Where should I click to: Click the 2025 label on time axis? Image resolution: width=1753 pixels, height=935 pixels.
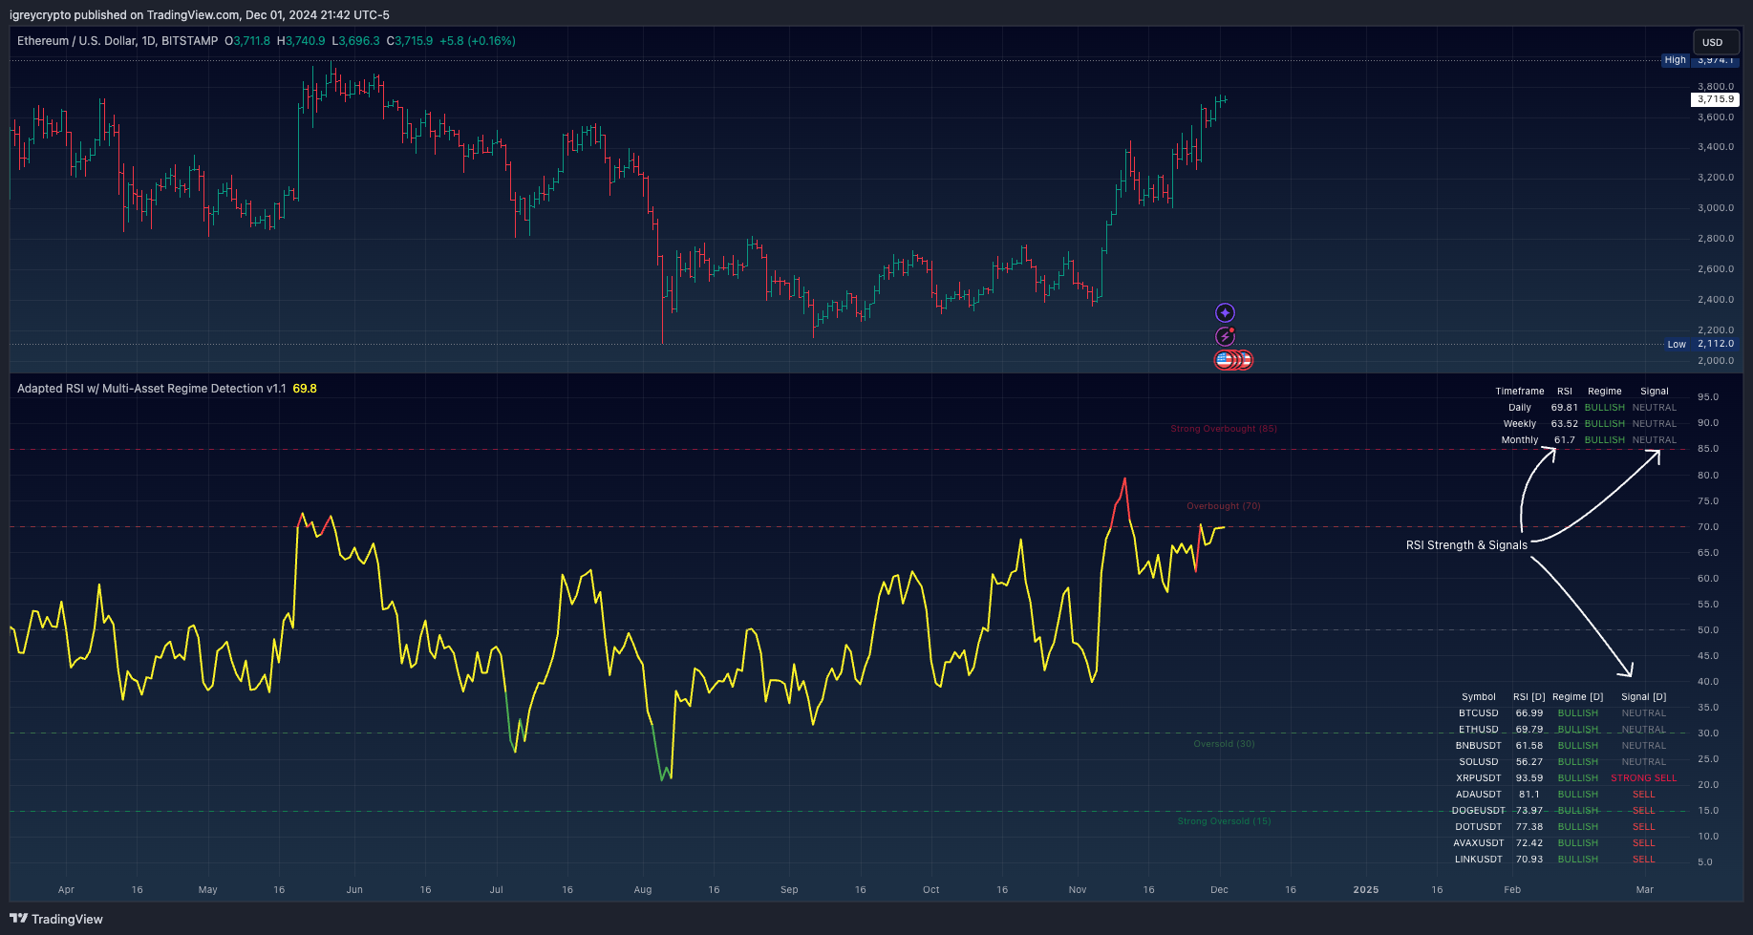click(1366, 890)
